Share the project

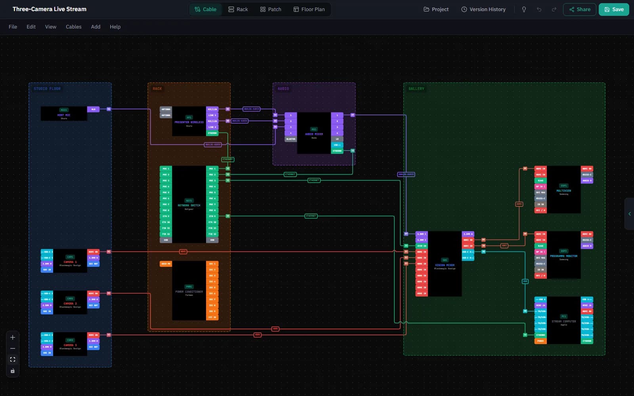coord(580,10)
